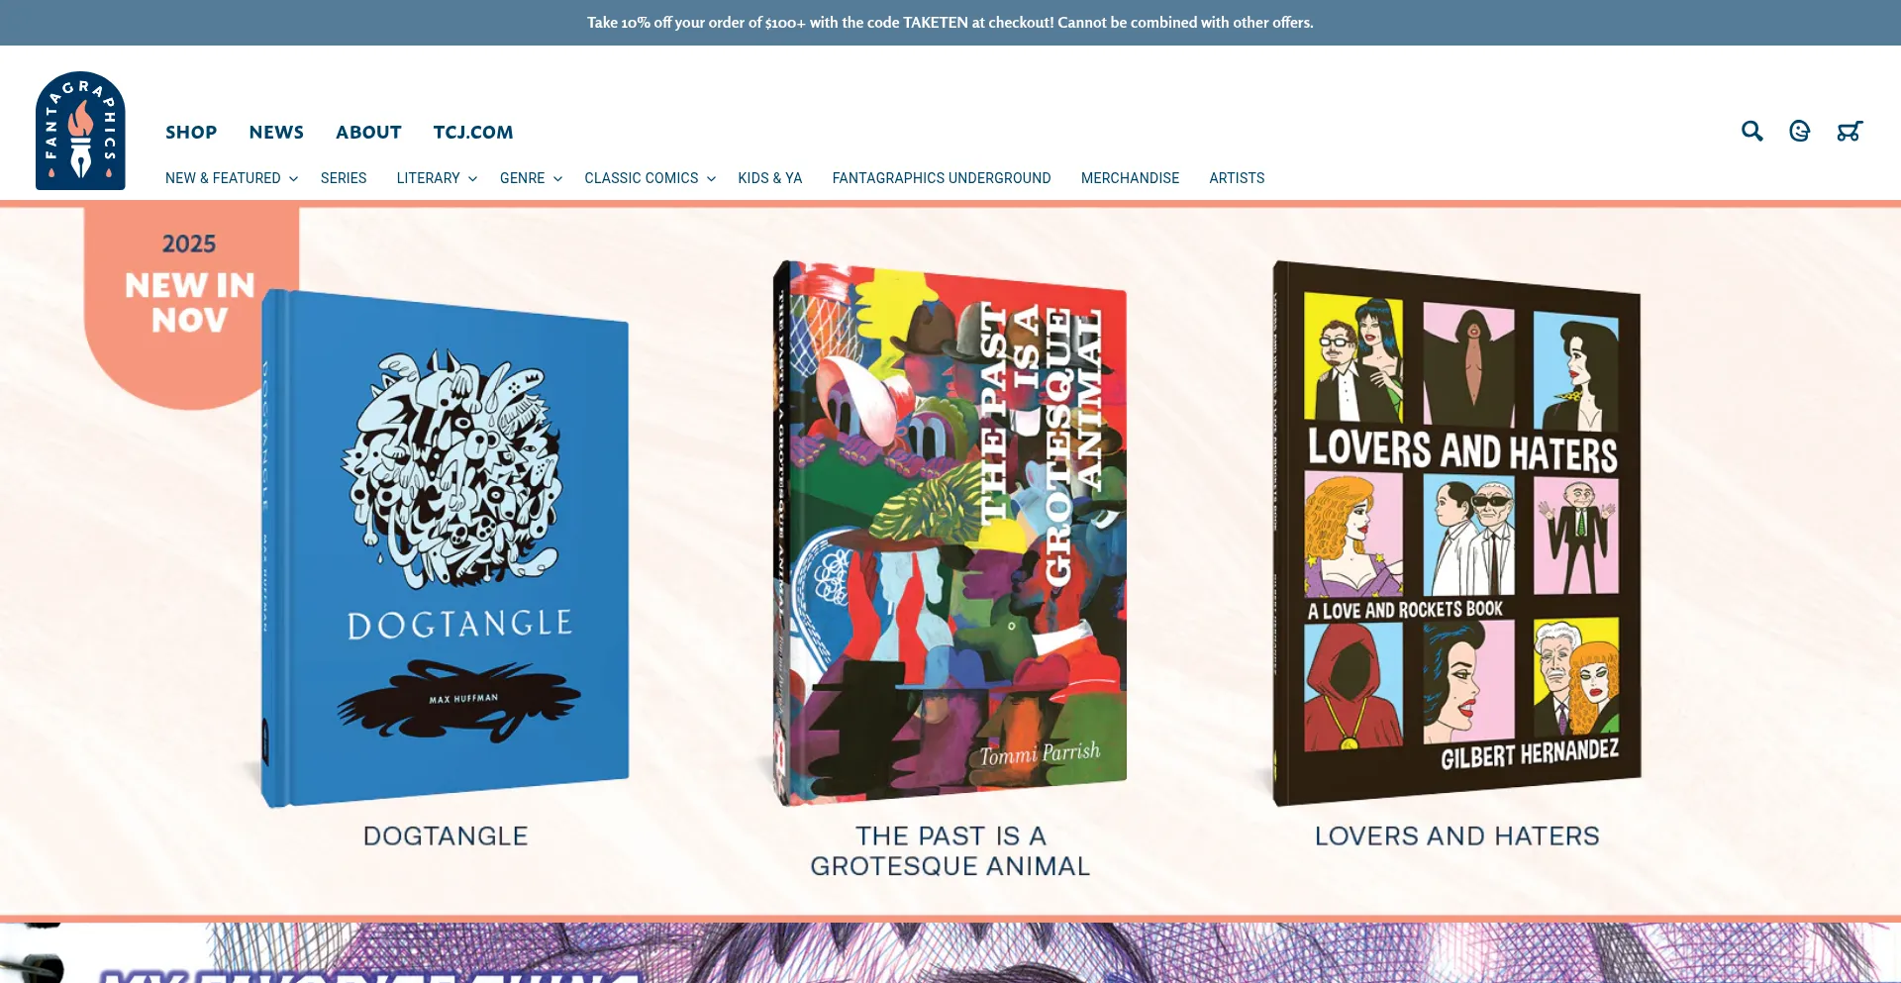
Task: Browse the Merchandise link
Action: coord(1130,178)
